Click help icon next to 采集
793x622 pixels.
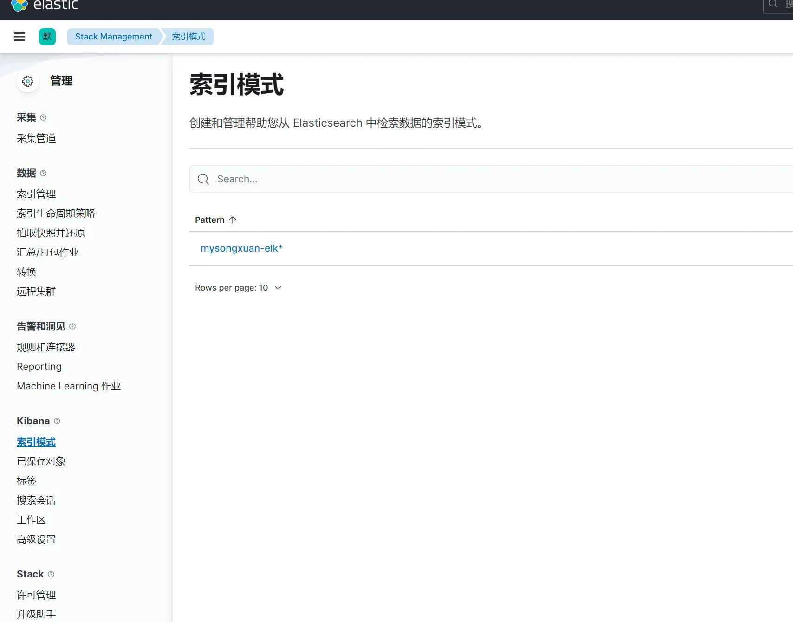[x=43, y=117]
